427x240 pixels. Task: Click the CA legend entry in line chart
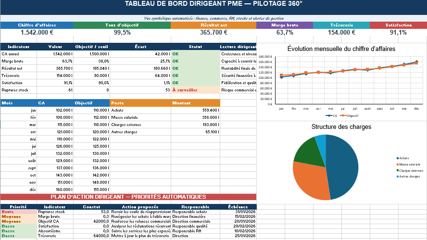(x=331, y=116)
